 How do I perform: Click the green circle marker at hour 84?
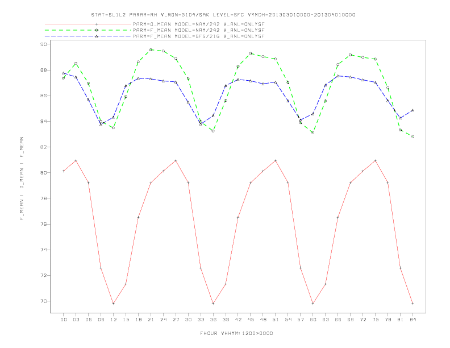413,136
